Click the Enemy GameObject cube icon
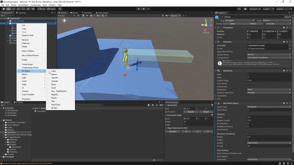Image resolution: width=294 pixels, height=165 pixels. pos(217,17)
